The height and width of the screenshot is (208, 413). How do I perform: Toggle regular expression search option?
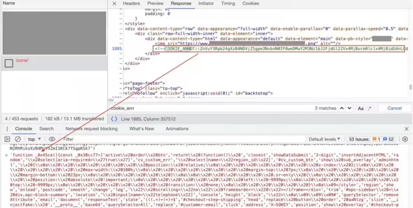point(370,108)
